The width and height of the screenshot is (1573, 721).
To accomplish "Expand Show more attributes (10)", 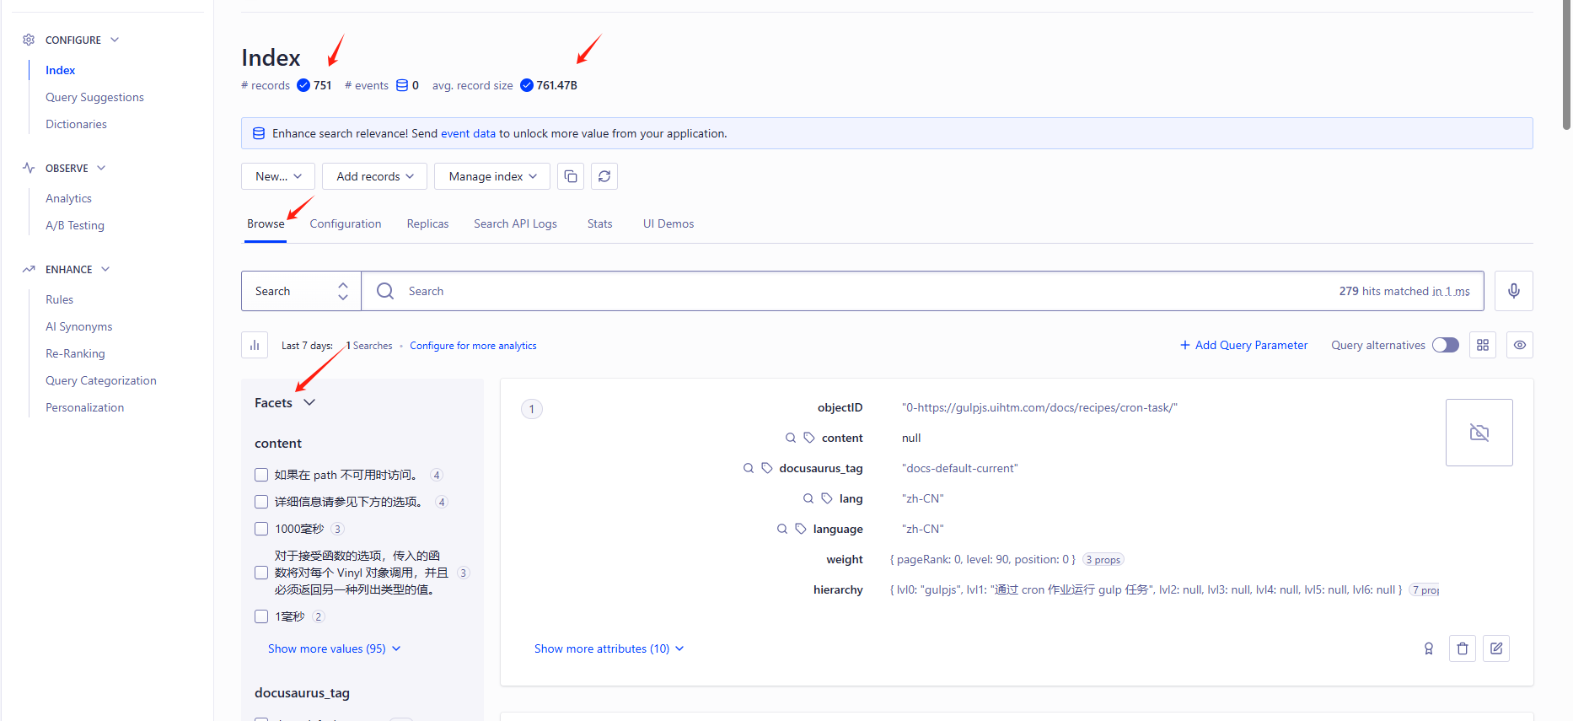I will (609, 648).
